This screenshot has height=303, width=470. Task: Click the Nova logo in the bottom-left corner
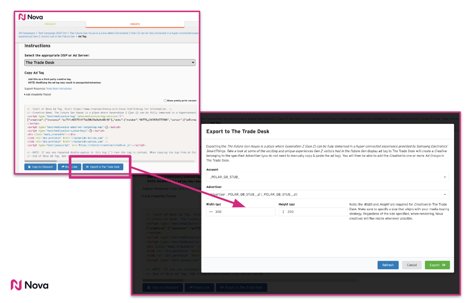[30, 285]
